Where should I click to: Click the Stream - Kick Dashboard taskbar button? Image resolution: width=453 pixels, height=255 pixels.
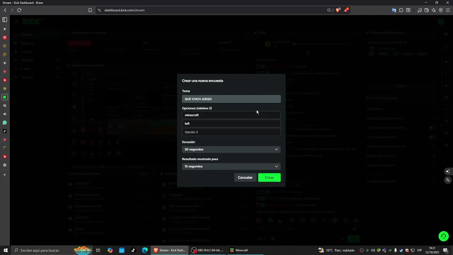click(x=170, y=250)
